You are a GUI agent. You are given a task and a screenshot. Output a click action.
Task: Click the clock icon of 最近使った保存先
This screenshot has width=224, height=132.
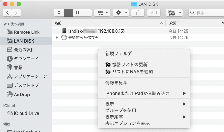pyautogui.click(x=64, y=37)
